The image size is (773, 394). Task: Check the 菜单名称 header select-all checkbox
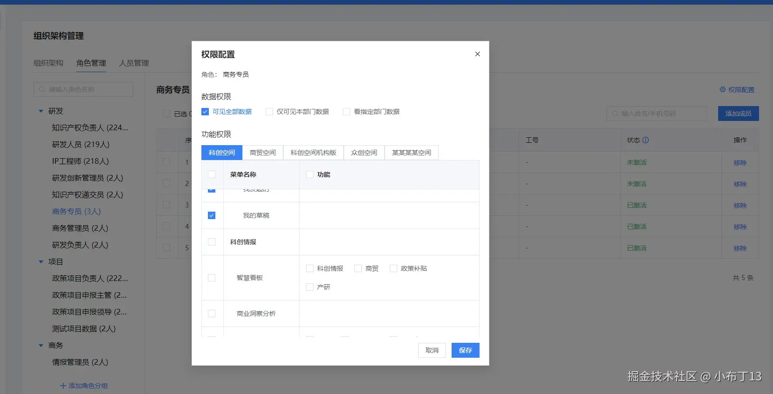[212, 174]
